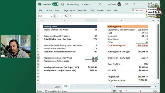Image resolution: width=165 pixels, height=93 pixels.
Task: Switch to Page Break Preview icon
Action: (x=127, y=91)
